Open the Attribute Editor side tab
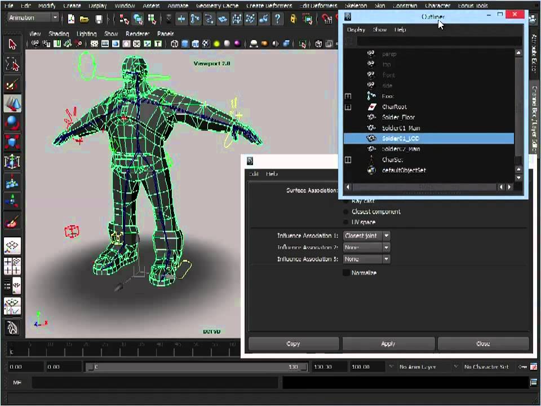The width and height of the screenshot is (541, 406). [534, 54]
